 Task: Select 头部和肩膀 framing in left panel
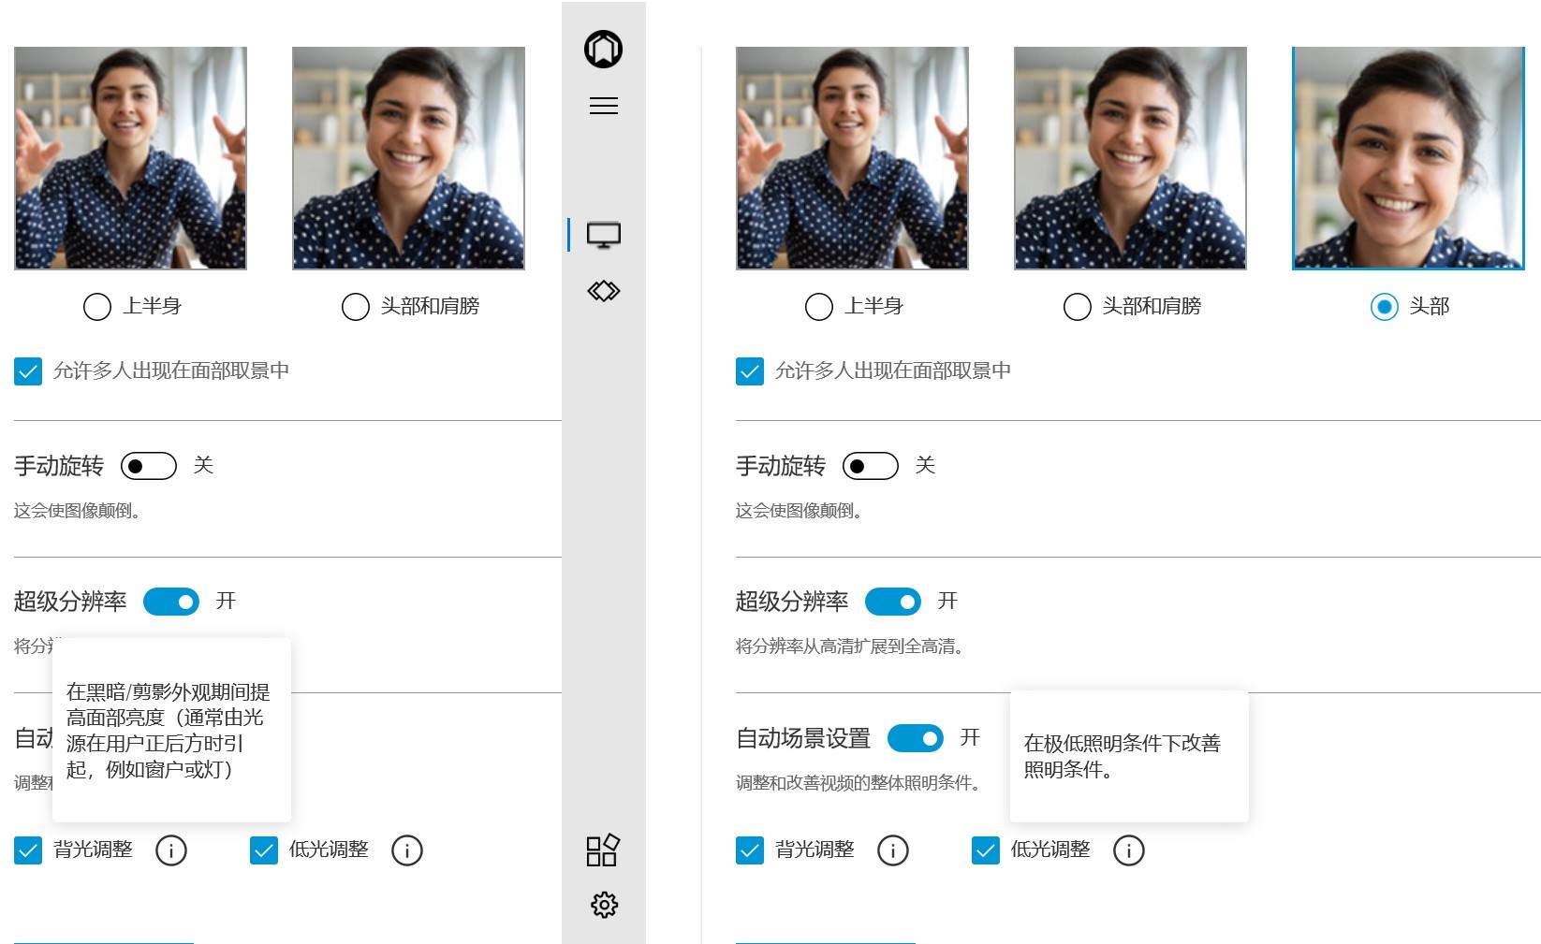[355, 306]
